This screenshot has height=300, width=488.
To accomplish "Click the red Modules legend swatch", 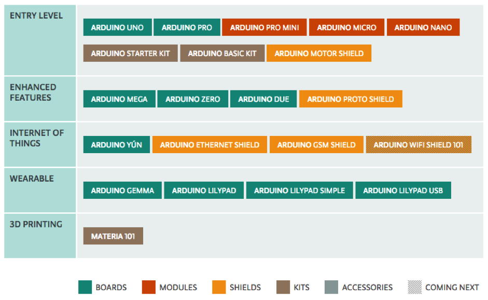I will [148, 287].
